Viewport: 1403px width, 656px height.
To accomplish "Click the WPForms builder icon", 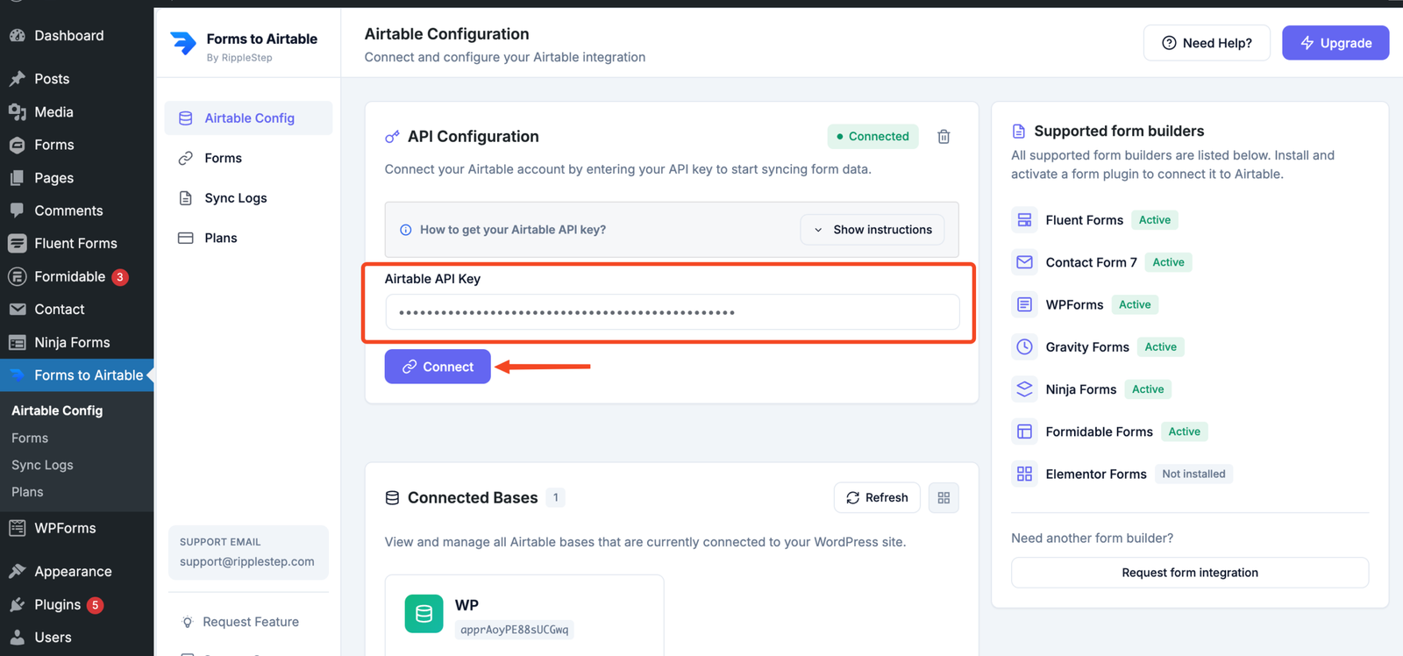I will click(x=1024, y=304).
